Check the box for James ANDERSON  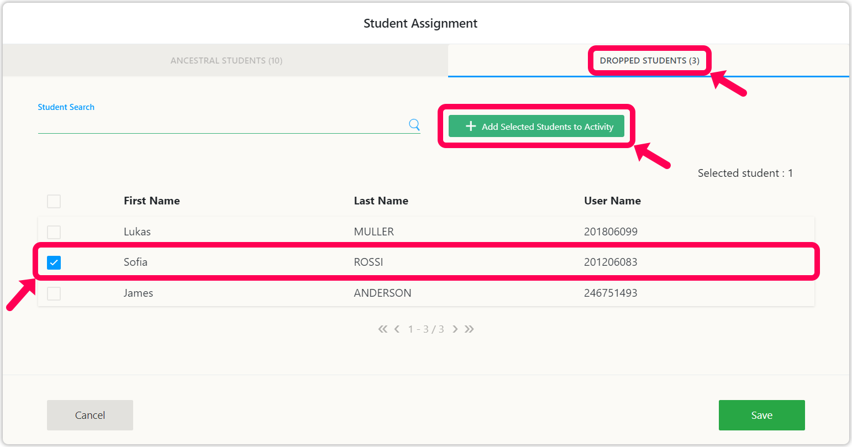coord(54,293)
